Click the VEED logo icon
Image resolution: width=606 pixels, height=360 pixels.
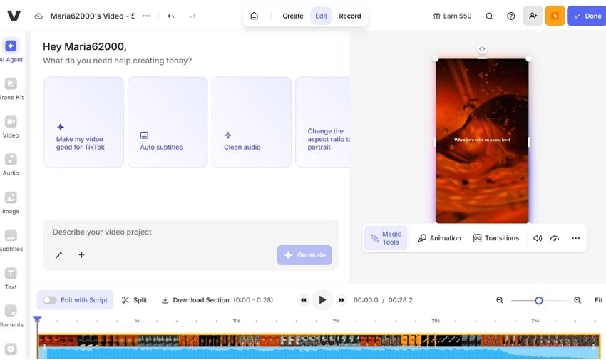tap(14, 16)
